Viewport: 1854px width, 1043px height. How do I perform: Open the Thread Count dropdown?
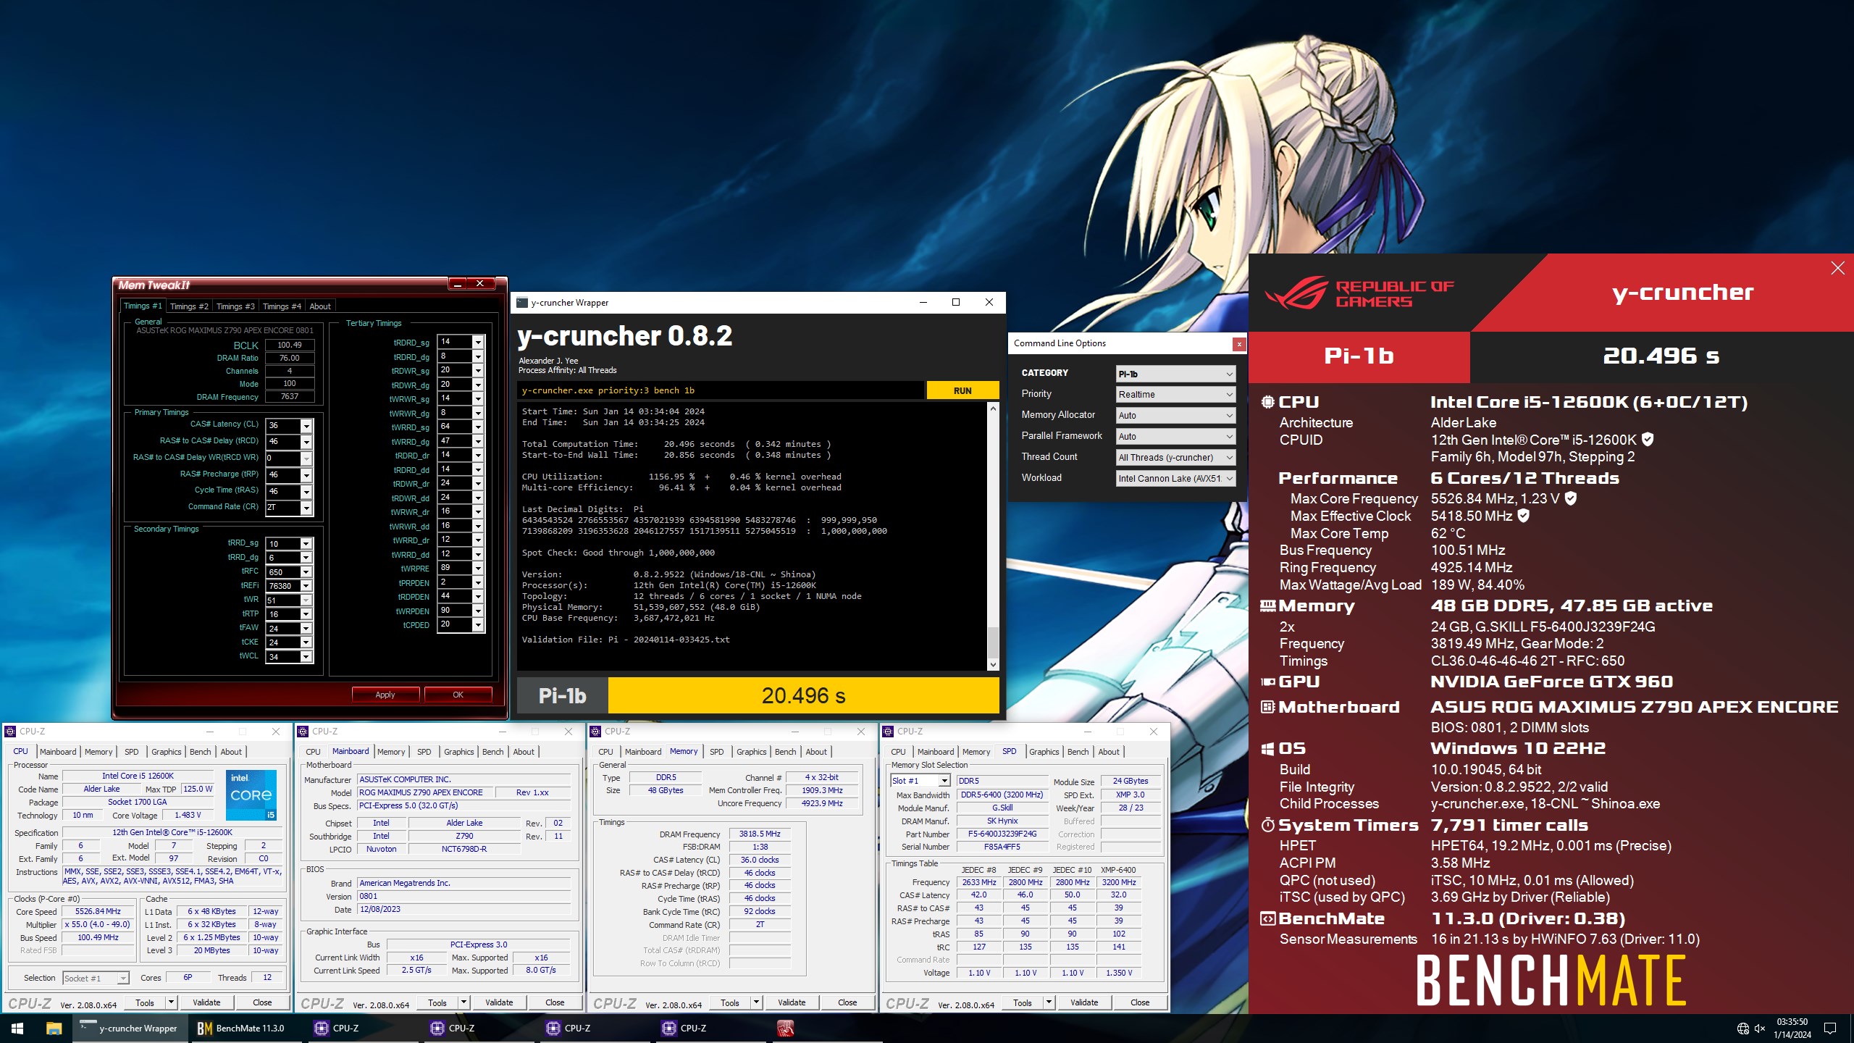(1175, 458)
